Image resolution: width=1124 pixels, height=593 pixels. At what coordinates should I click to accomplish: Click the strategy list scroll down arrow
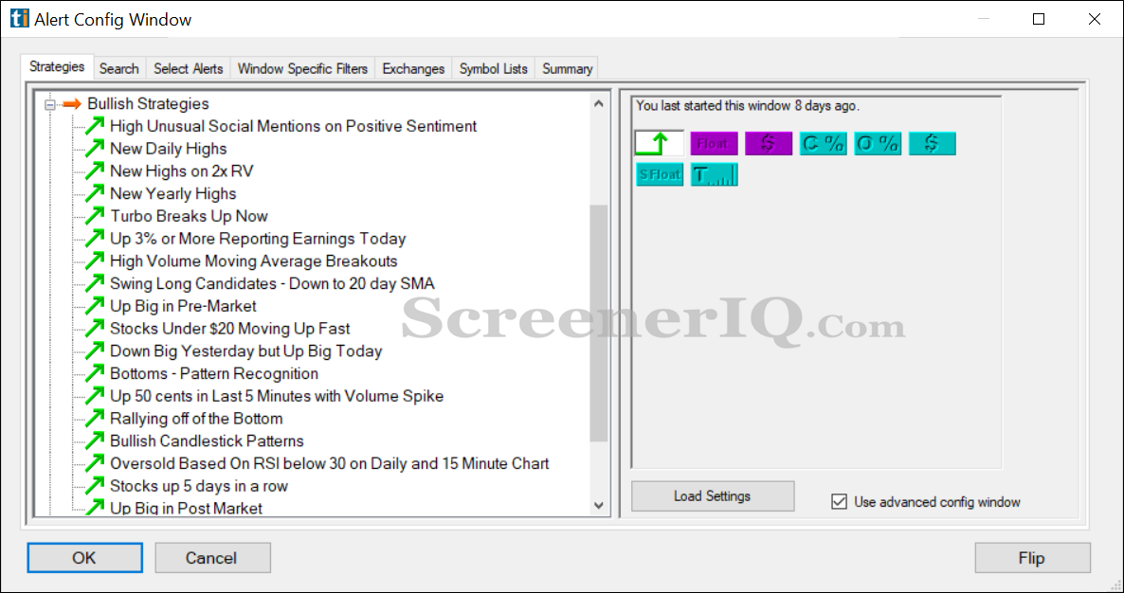[599, 506]
